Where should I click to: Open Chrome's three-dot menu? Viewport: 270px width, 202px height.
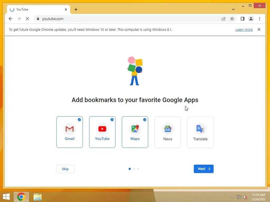[259, 19]
